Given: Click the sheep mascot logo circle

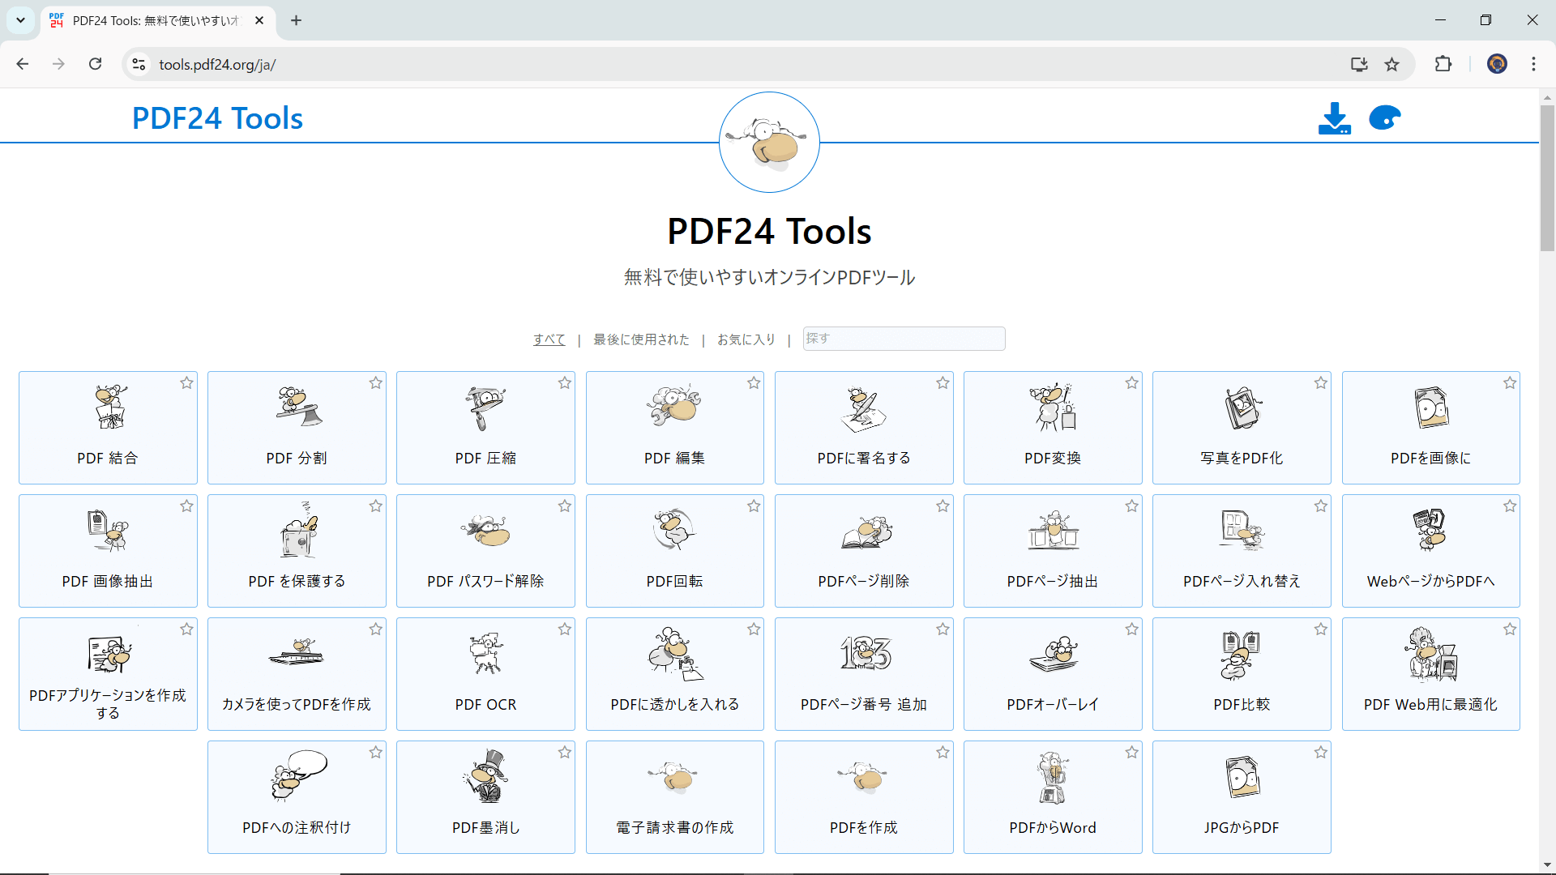Looking at the screenshot, I should [769, 142].
